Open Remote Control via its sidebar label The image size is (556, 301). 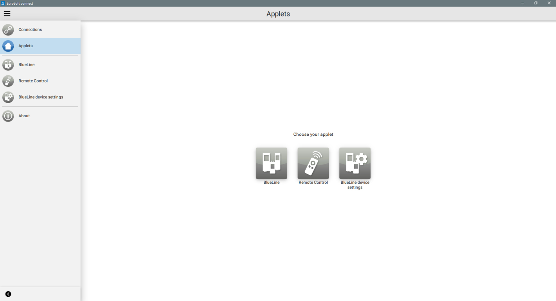[33, 81]
